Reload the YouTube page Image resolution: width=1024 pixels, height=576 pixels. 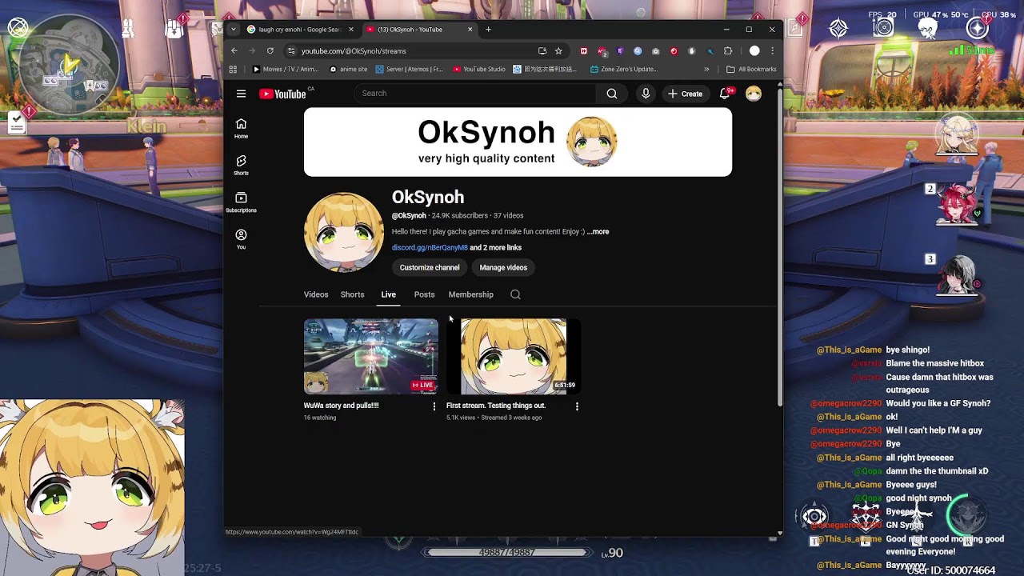tap(270, 50)
